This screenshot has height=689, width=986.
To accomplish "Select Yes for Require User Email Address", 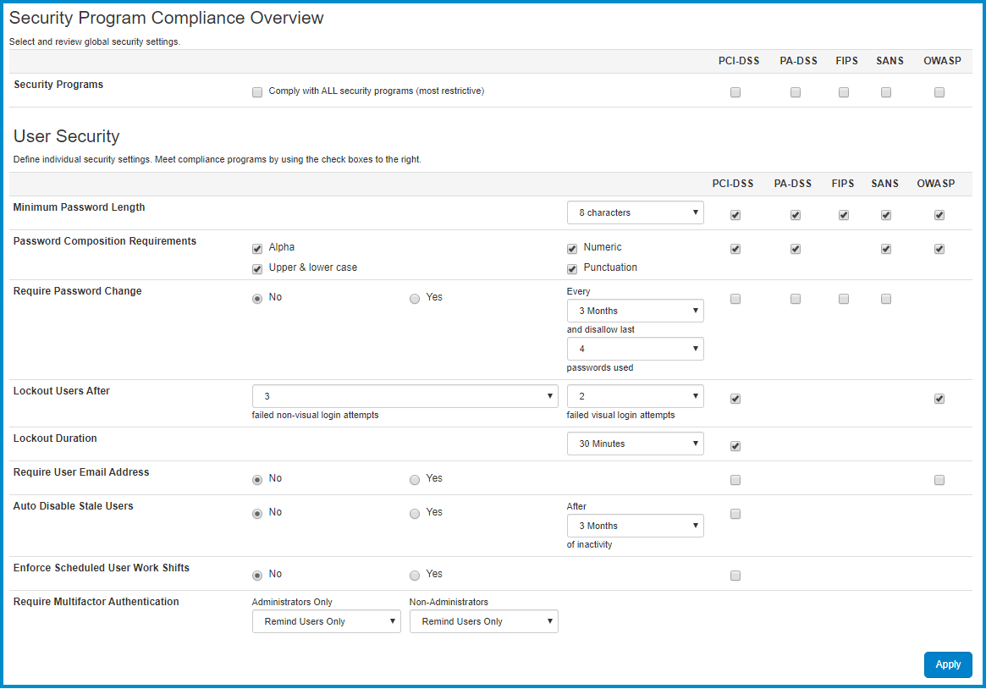I will tap(415, 480).
